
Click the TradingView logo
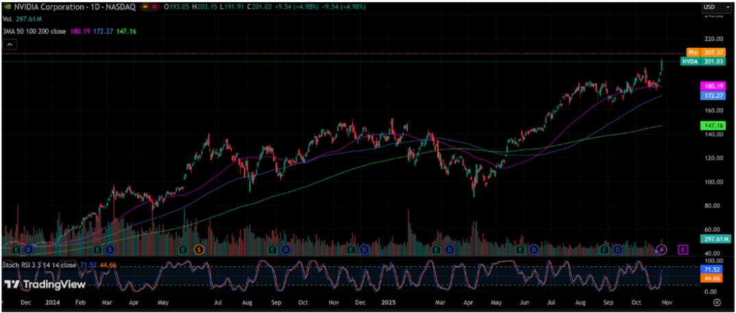coord(45,284)
